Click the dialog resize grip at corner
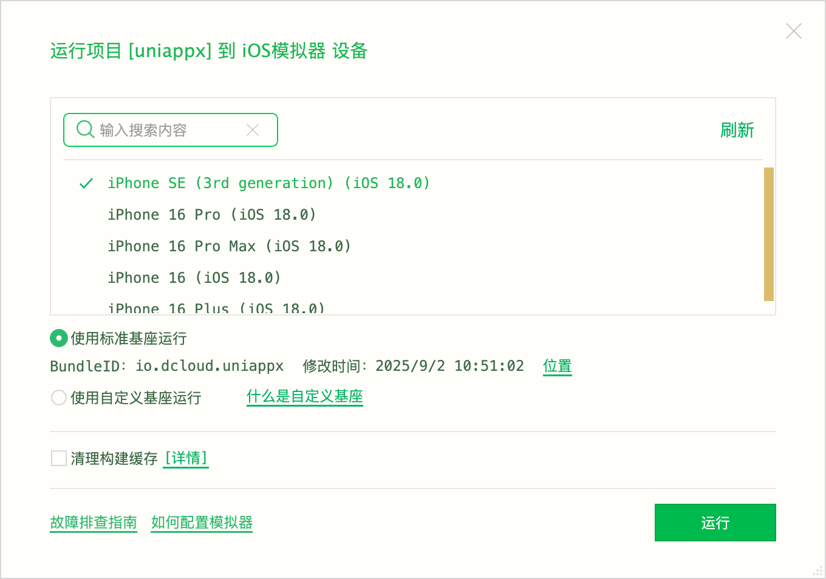The width and height of the screenshot is (826, 579). (817, 571)
